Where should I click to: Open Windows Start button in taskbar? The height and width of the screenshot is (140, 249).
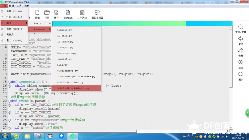(5, 136)
